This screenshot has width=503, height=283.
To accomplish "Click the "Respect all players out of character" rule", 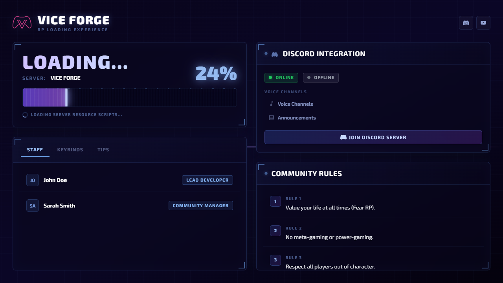I will pyautogui.click(x=330, y=266).
